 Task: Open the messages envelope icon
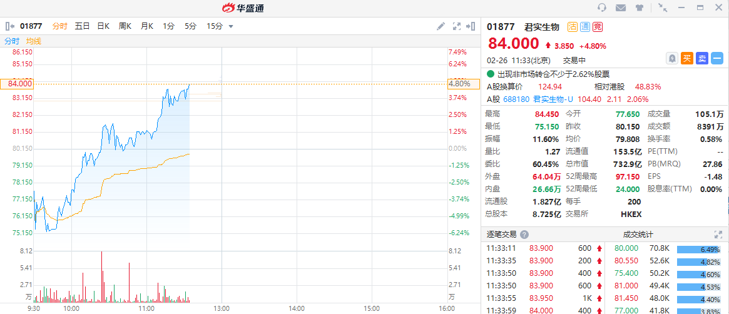tap(620, 8)
